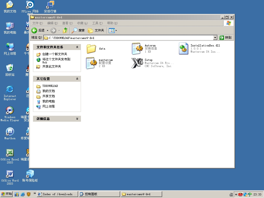The height and width of the screenshot is (198, 264).
Task: Select the Setup X4 application icon
Action: tap(137, 63)
